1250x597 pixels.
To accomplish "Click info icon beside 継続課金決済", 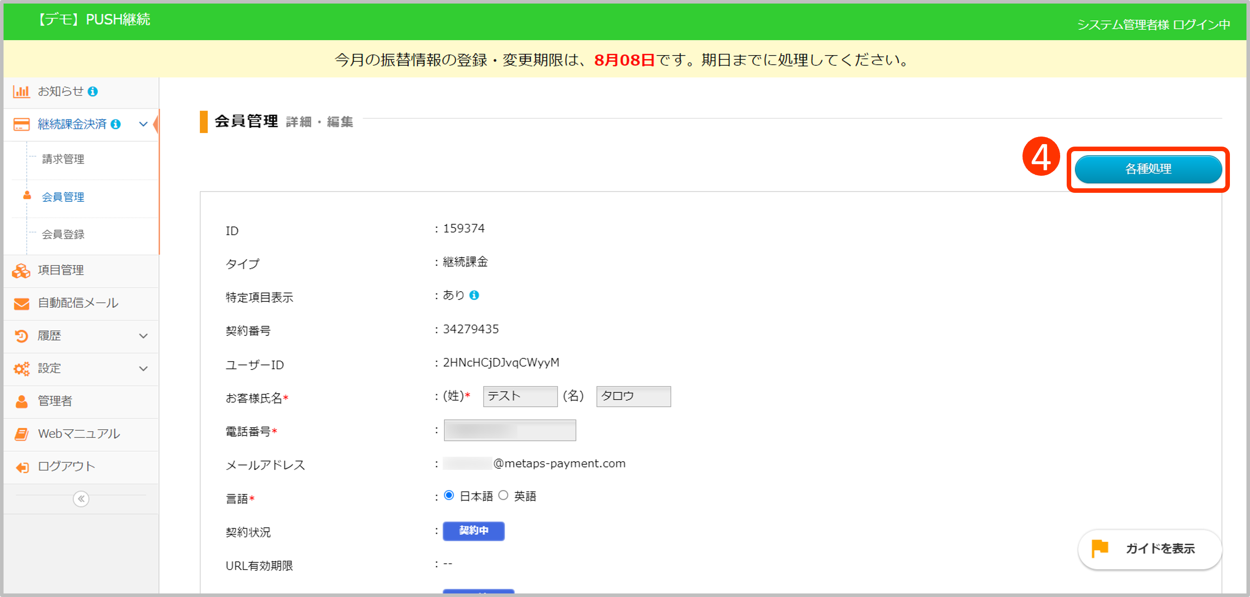I will tap(116, 124).
